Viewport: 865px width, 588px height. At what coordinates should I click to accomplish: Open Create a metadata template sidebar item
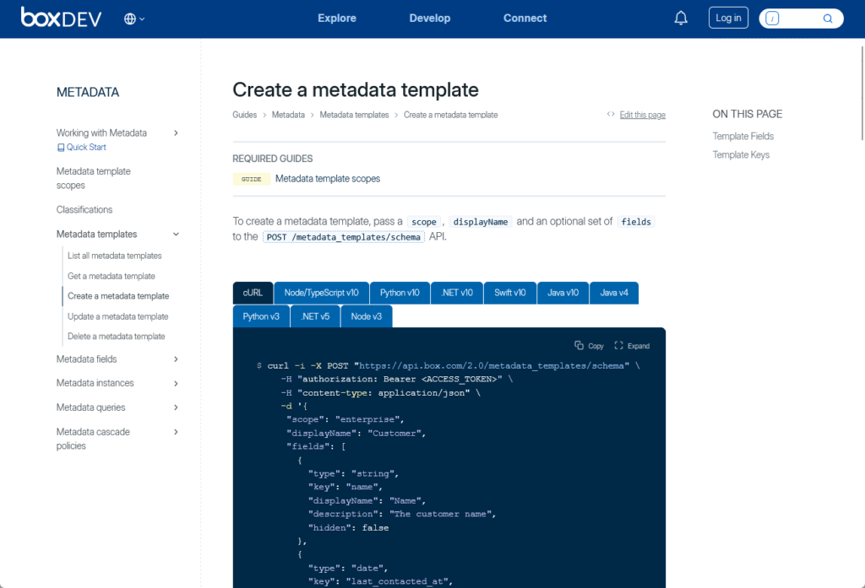click(118, 296)
